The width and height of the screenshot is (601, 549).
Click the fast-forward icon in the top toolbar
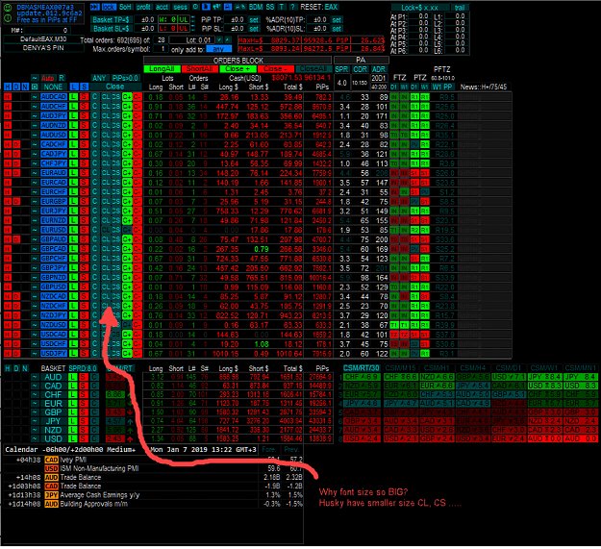[94, 7]
